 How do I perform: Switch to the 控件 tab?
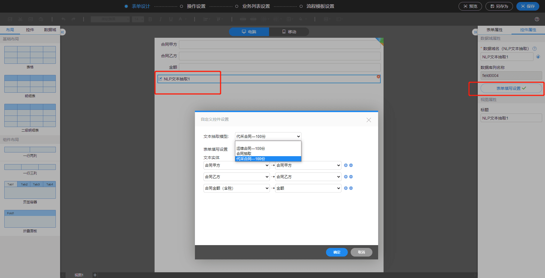(x=30, y=30)
